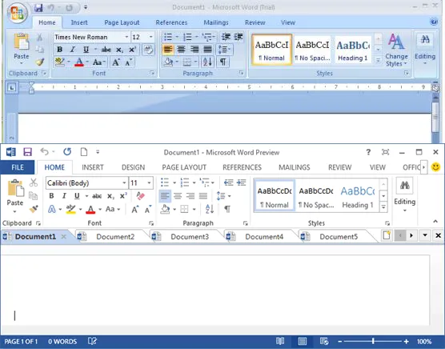Expand Styles gallery More arrow in Word 2007
The width and height of the screenshot is (445, 349).
(x=378, y=60)
